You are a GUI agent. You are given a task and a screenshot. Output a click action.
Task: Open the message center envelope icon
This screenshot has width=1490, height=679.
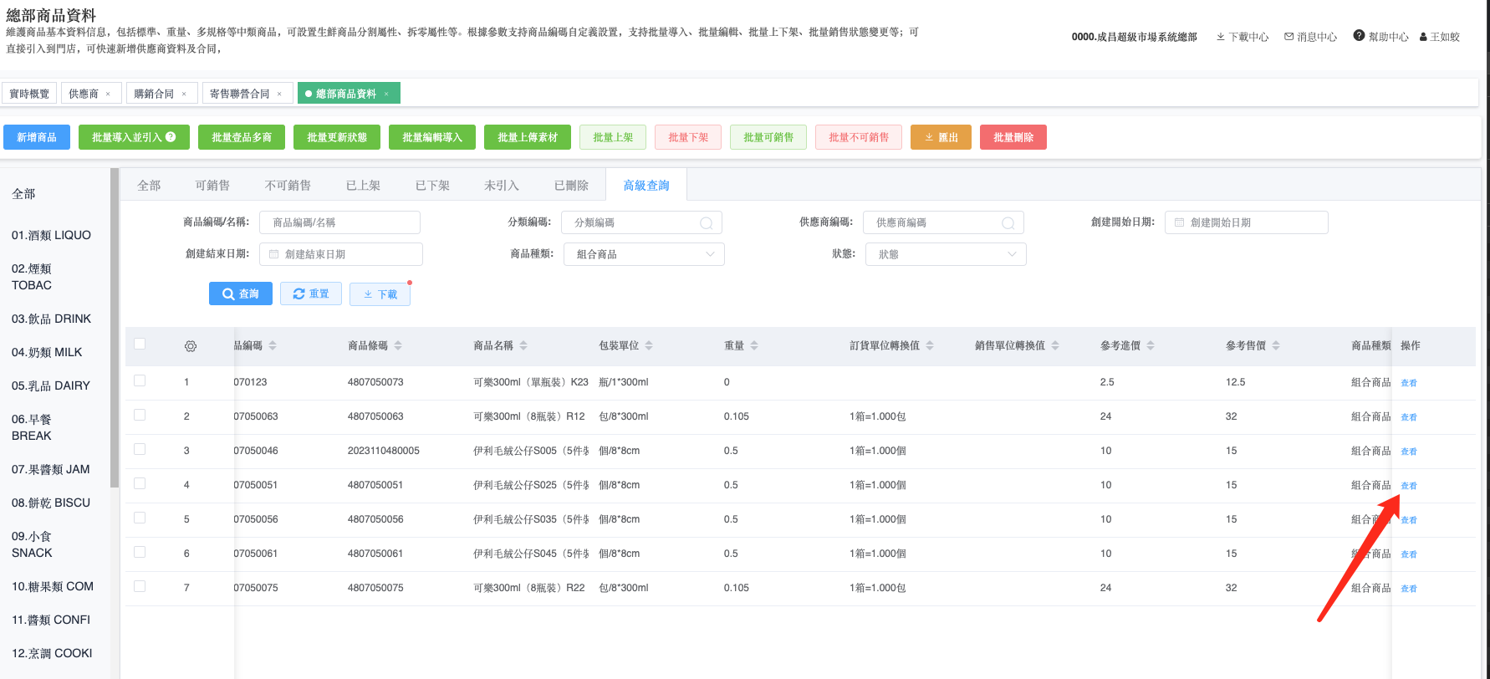pos(1289,37)
